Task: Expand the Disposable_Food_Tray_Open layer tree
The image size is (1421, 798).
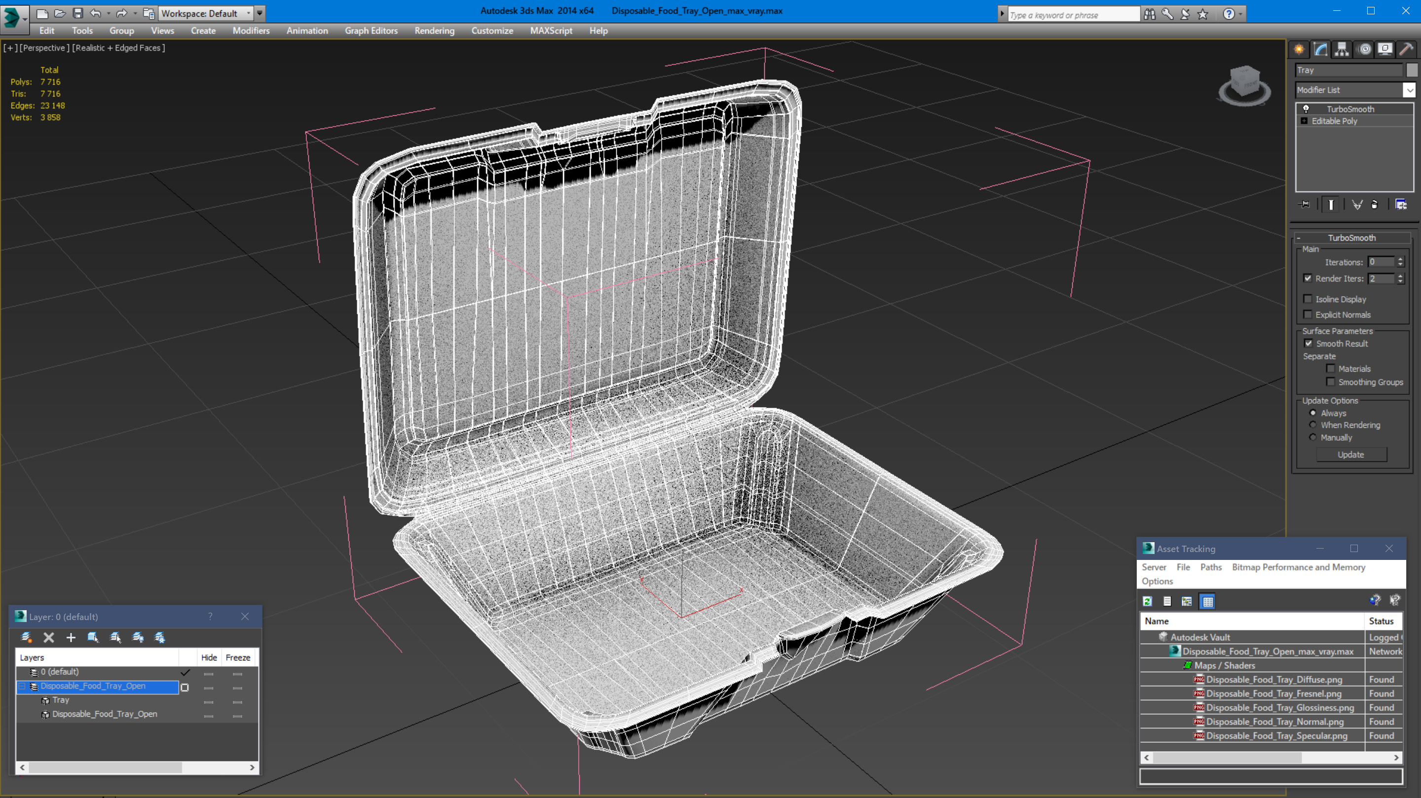Action: click(x=22, y=686)
